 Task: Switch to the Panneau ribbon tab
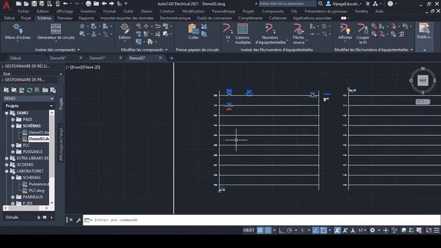(x=65, y=18)
